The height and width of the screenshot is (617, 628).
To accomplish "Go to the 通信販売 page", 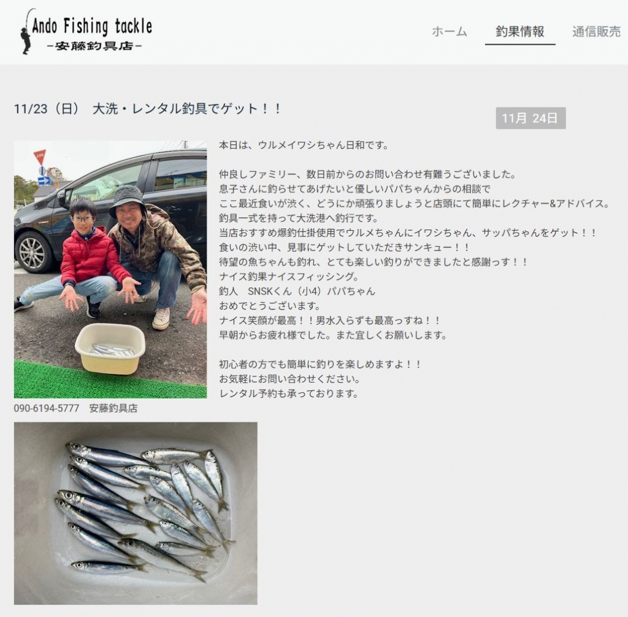I will [x=596, y=31].
